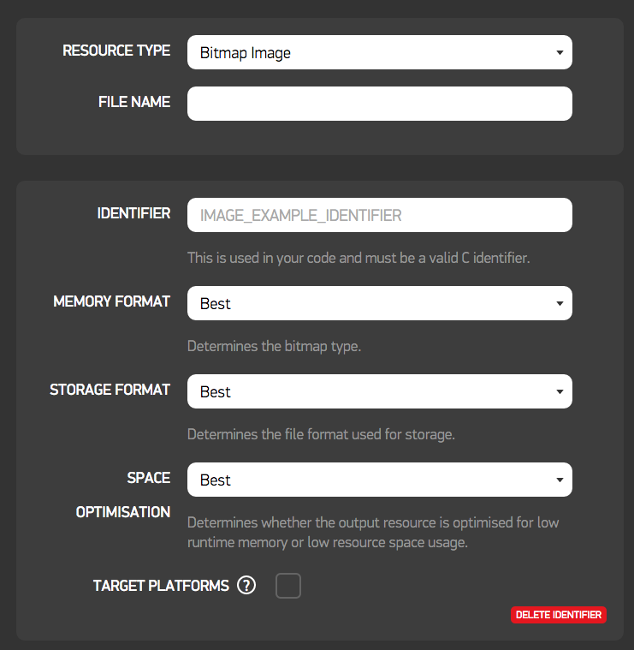The height and width of the screenshot is (650, 634).
Task: Click into the Identifier input field
Action: (379, 215)
